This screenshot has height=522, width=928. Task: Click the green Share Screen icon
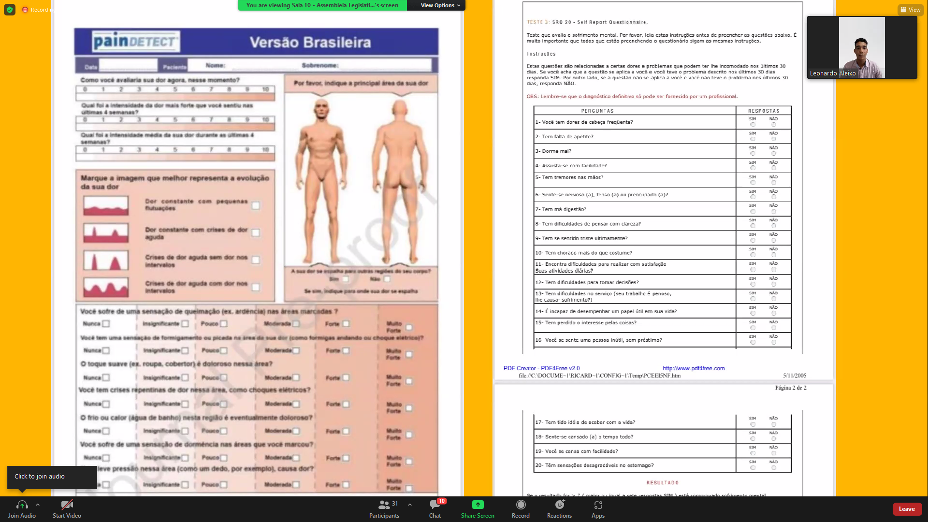coord(478,505)
